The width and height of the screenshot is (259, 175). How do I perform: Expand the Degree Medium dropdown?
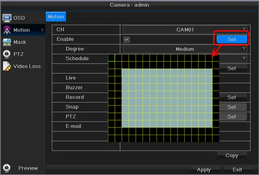coord(185,49)
